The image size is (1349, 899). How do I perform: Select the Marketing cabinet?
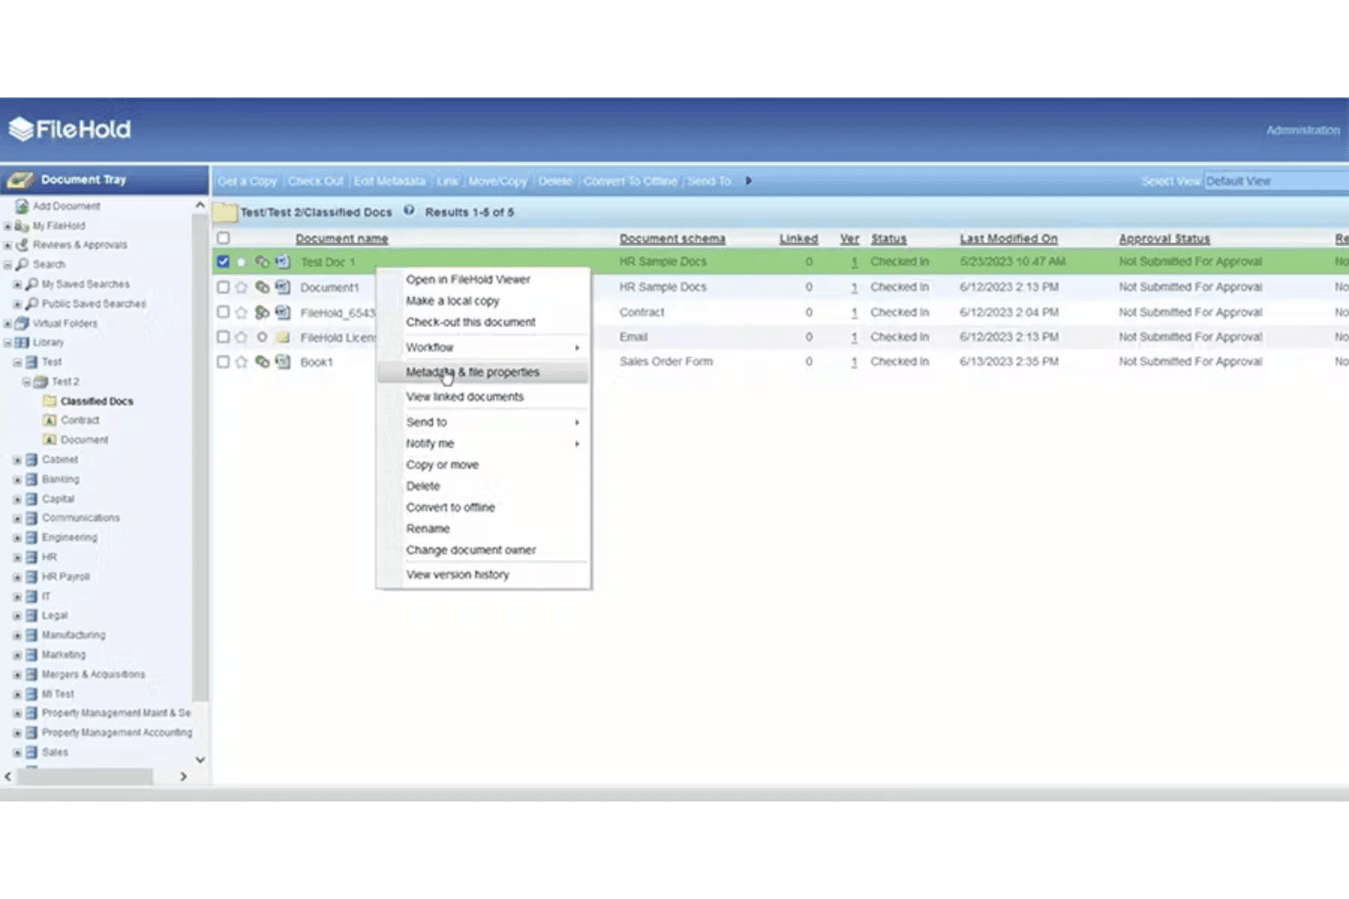[64, 655]
